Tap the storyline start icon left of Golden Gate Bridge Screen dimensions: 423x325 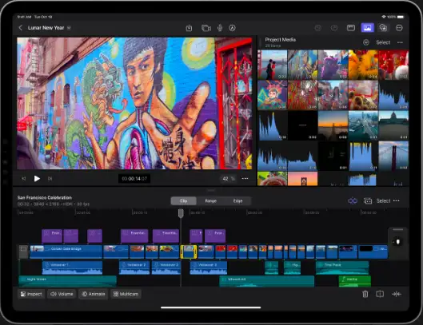pos(23,252)
